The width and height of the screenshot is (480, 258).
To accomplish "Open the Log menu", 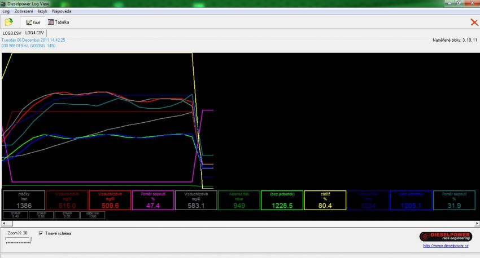I will coord(6,11).
